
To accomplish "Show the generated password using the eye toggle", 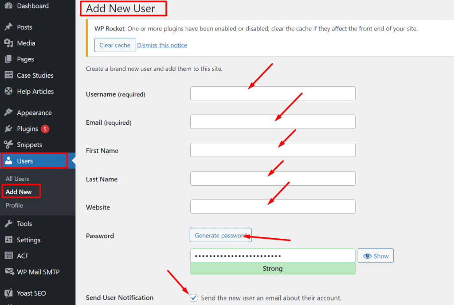I will coord(375,255).
